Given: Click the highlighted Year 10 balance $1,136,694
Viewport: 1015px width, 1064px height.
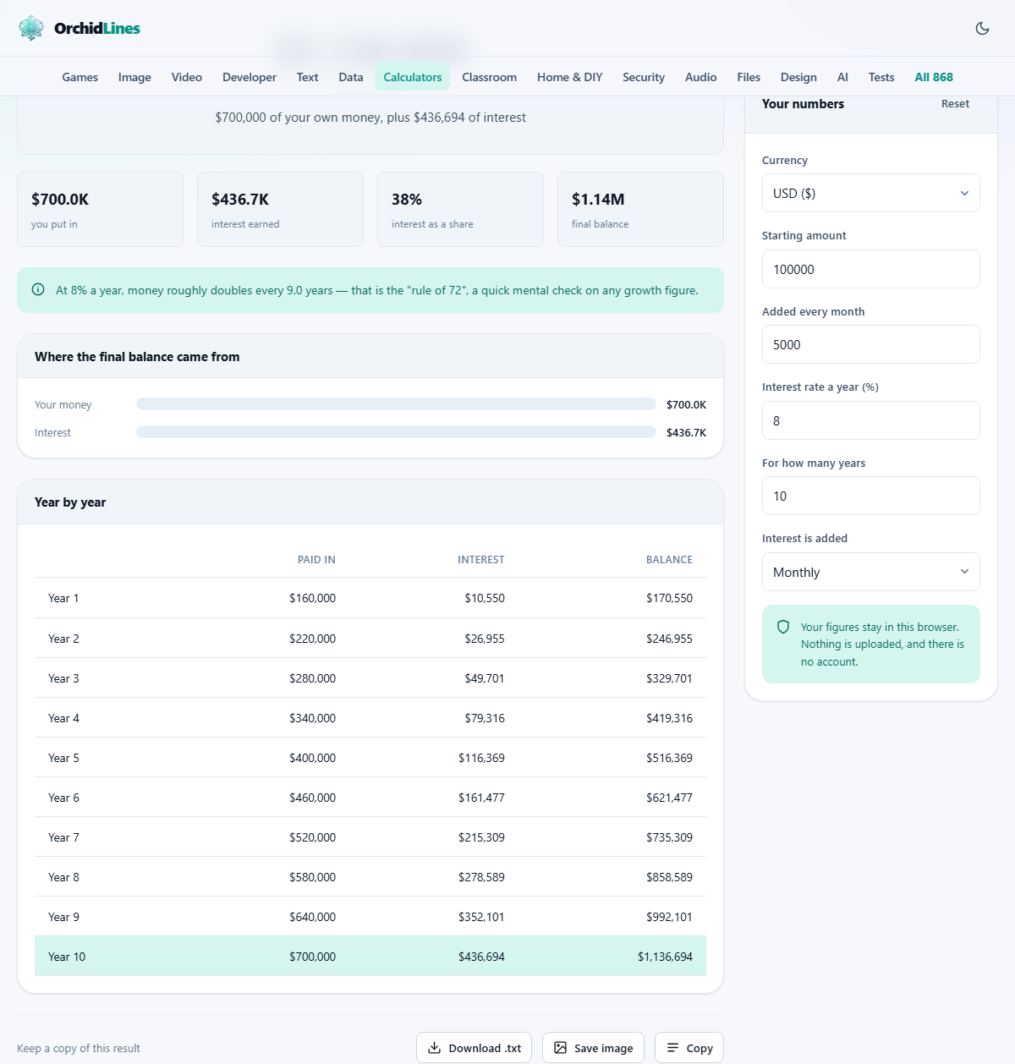Looking at the screenshot, I should tap(665, 957).
